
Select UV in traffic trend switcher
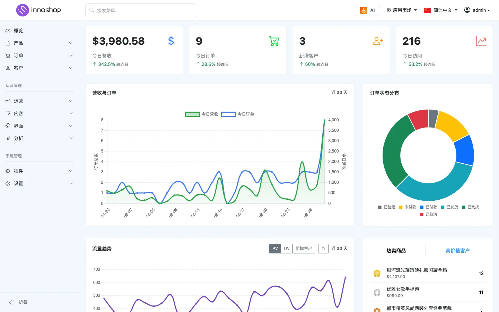click(x=287, y=249)
